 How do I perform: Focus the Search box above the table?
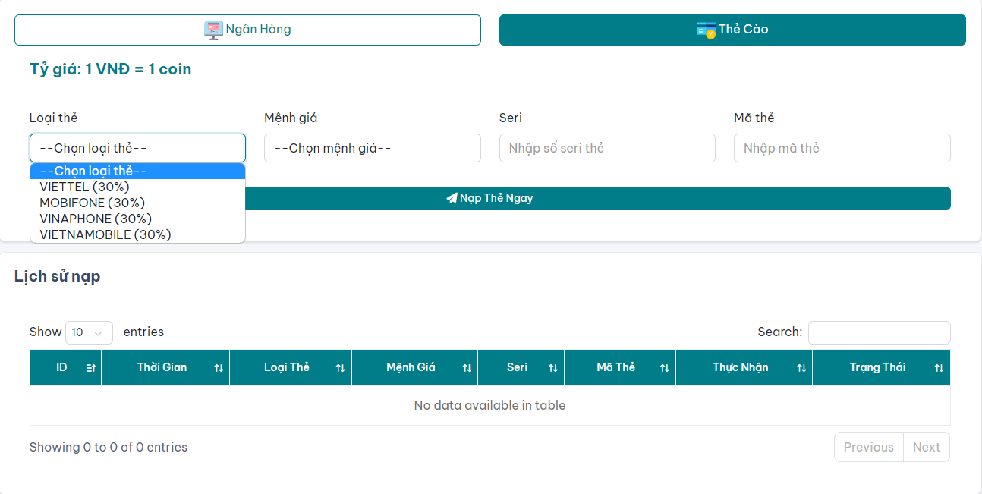click(x=879, y=332)
